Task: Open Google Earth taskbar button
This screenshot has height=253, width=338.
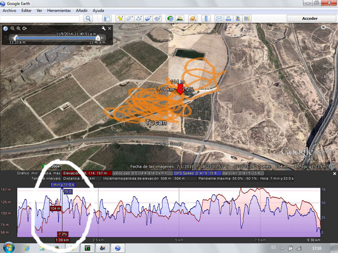Action: (x=118, y=248)
